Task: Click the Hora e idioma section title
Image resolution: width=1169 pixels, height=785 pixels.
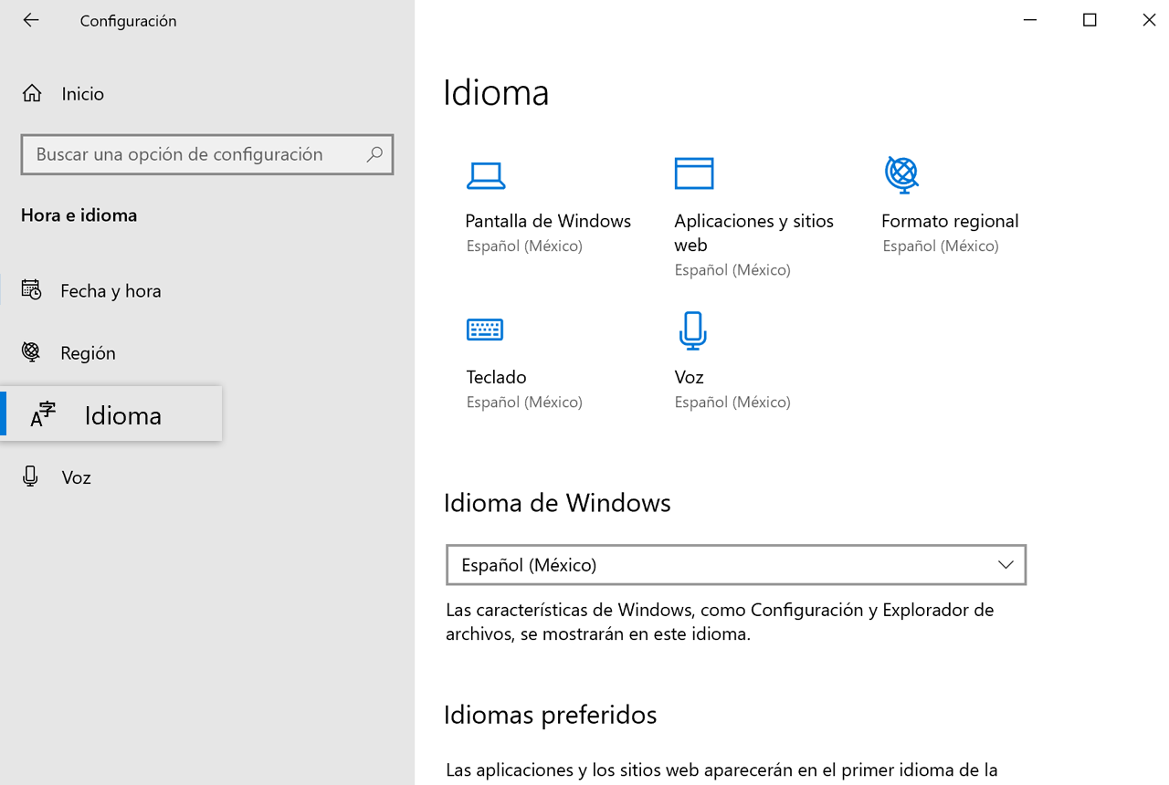Action: tap(79, 215)
